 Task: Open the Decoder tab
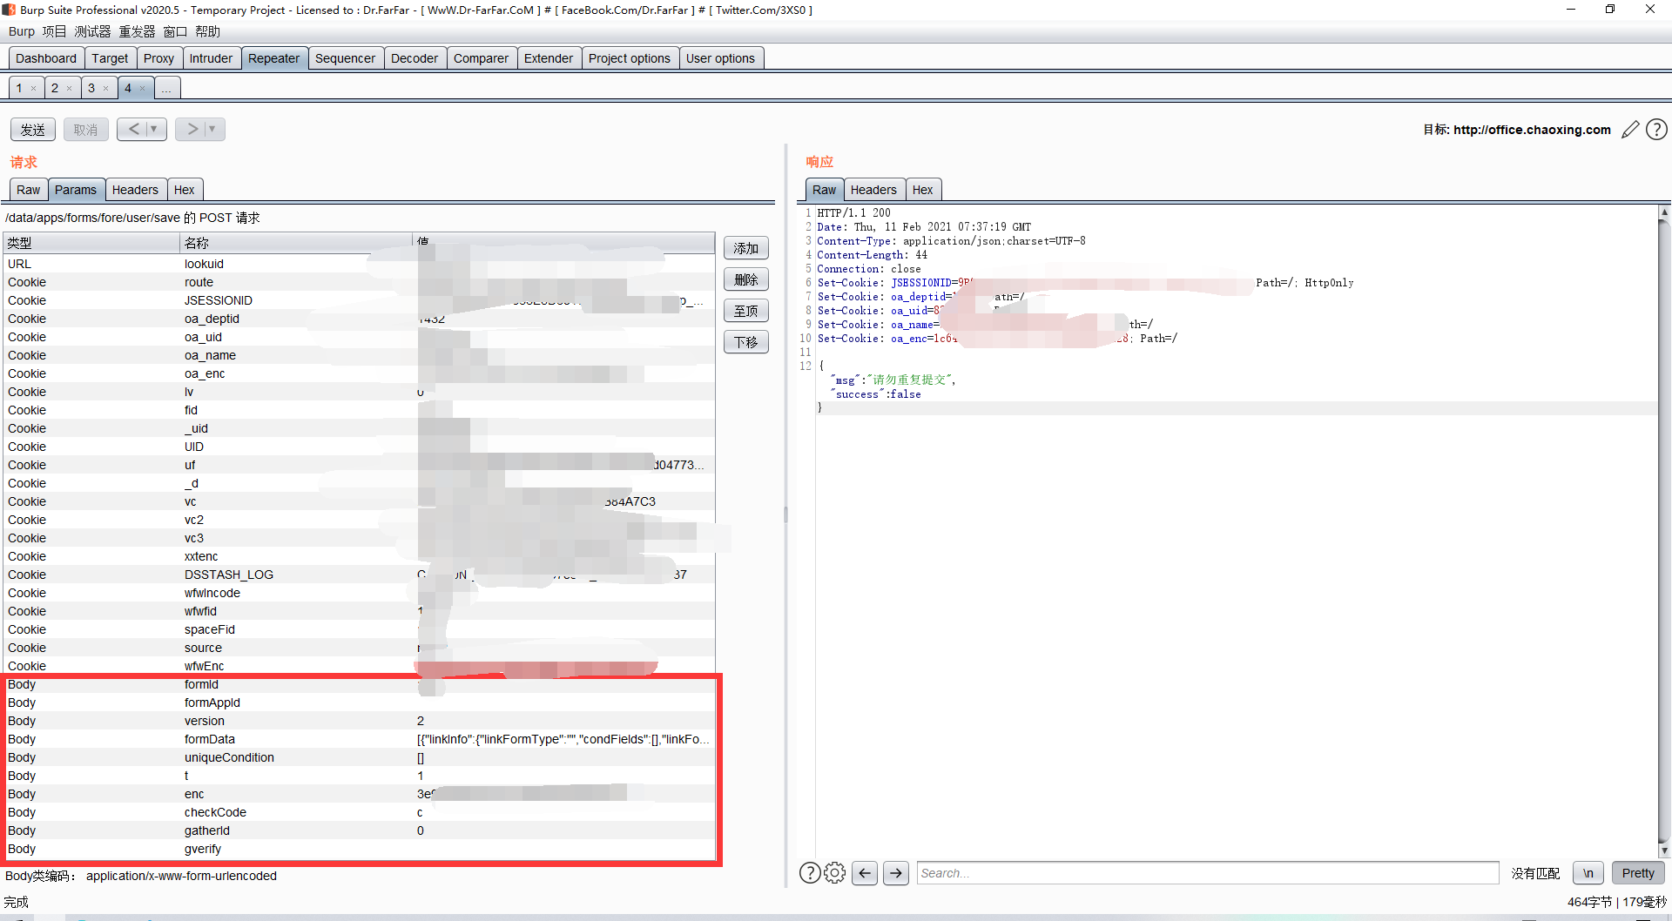click(x=415, y=58)
